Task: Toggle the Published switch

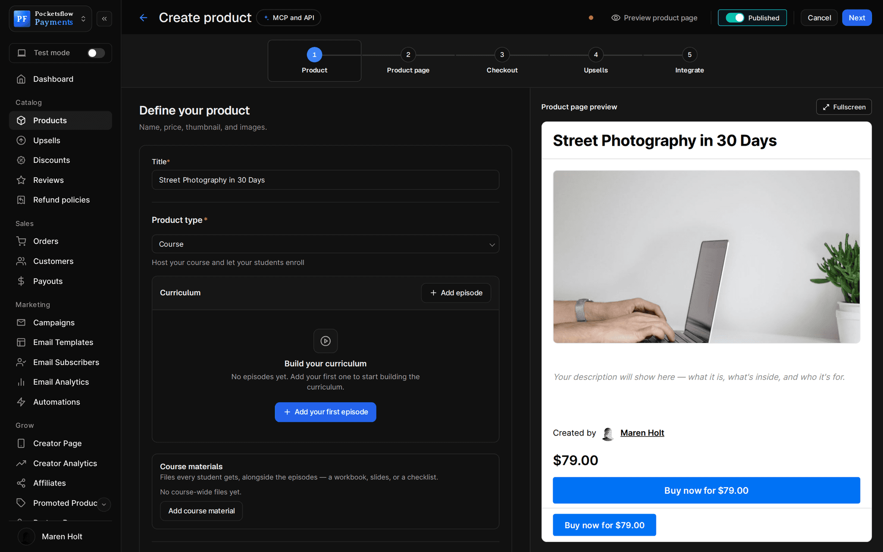Action: [735, 18]
